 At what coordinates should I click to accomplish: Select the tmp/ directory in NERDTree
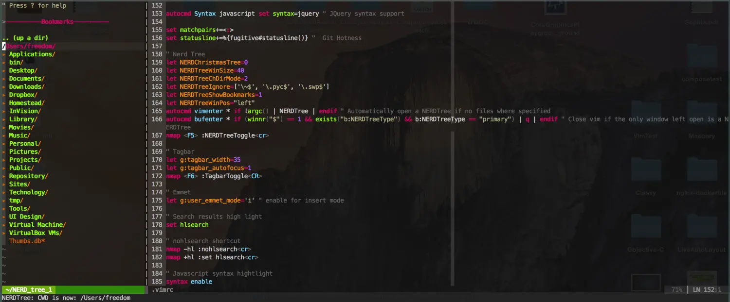[x=16, y=201]
